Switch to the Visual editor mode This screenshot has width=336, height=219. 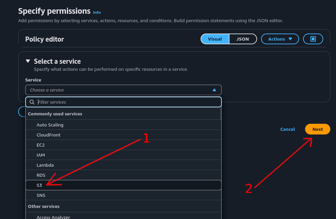point(215,39)
